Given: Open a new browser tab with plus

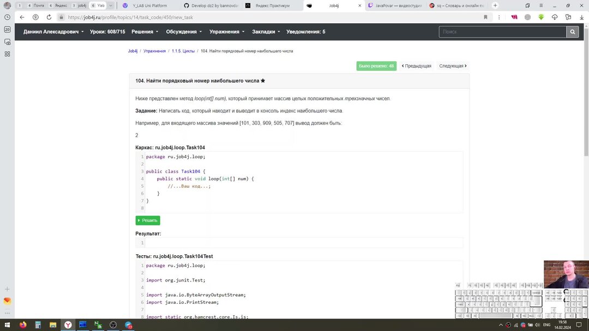Looking at the screenshot, I should pyautogui.click(x=495, y=5).
